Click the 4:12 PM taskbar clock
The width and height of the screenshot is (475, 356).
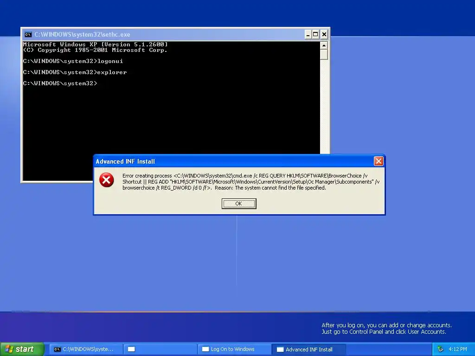coord(458,349)
